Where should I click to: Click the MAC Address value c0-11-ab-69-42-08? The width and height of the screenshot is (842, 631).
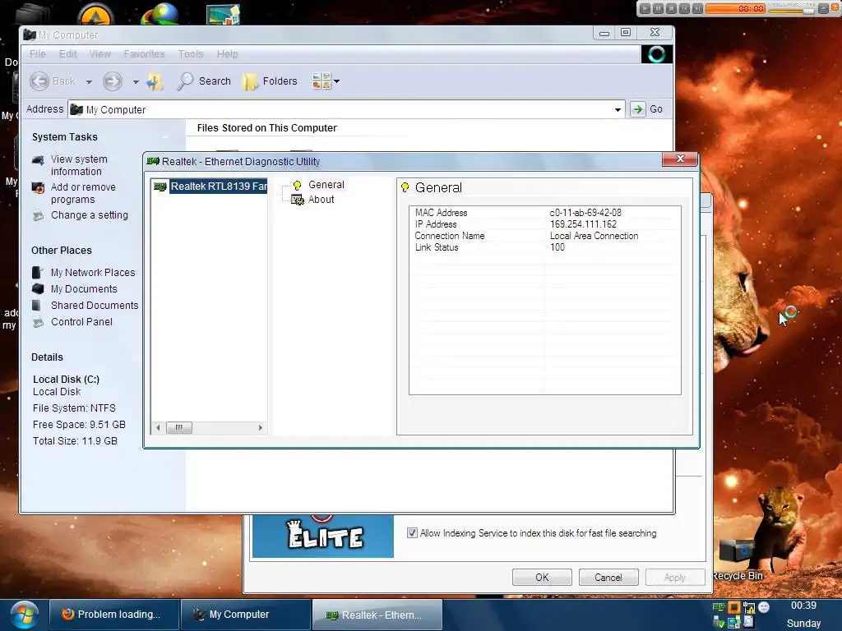(585, 213)
